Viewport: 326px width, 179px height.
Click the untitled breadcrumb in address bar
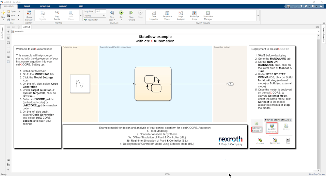18,32
